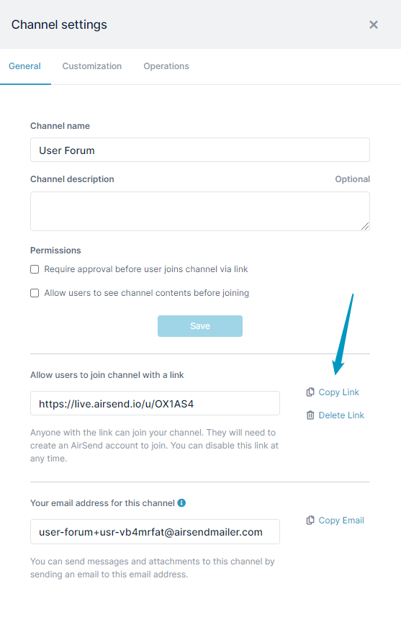Click the info icon next to email address label
Image resolution: width=401 pixels, height=622 pixels.
pyautogui.click(x=181, y=502)
